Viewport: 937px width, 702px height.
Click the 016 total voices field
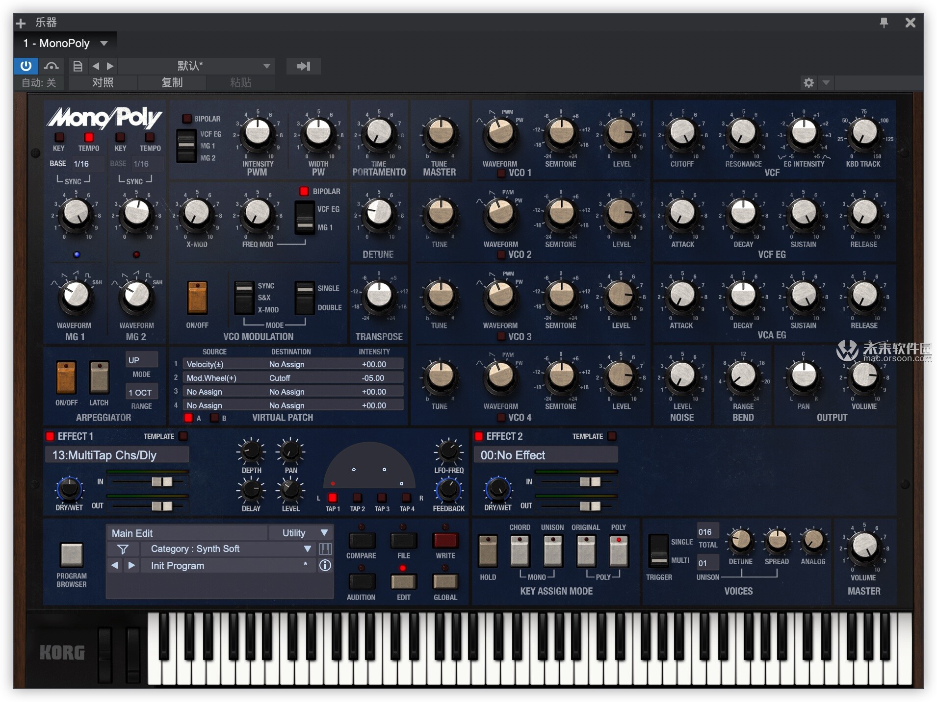(707, 532)
